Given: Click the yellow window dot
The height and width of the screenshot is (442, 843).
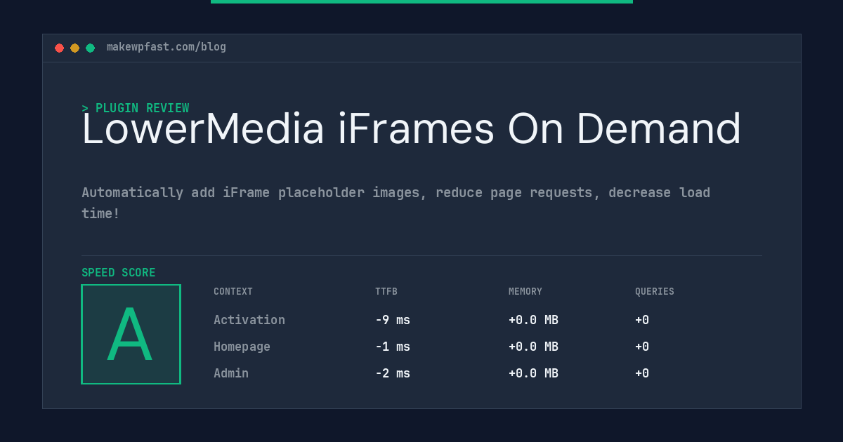Looking at the screenshot, I should [x=75, y=48].
